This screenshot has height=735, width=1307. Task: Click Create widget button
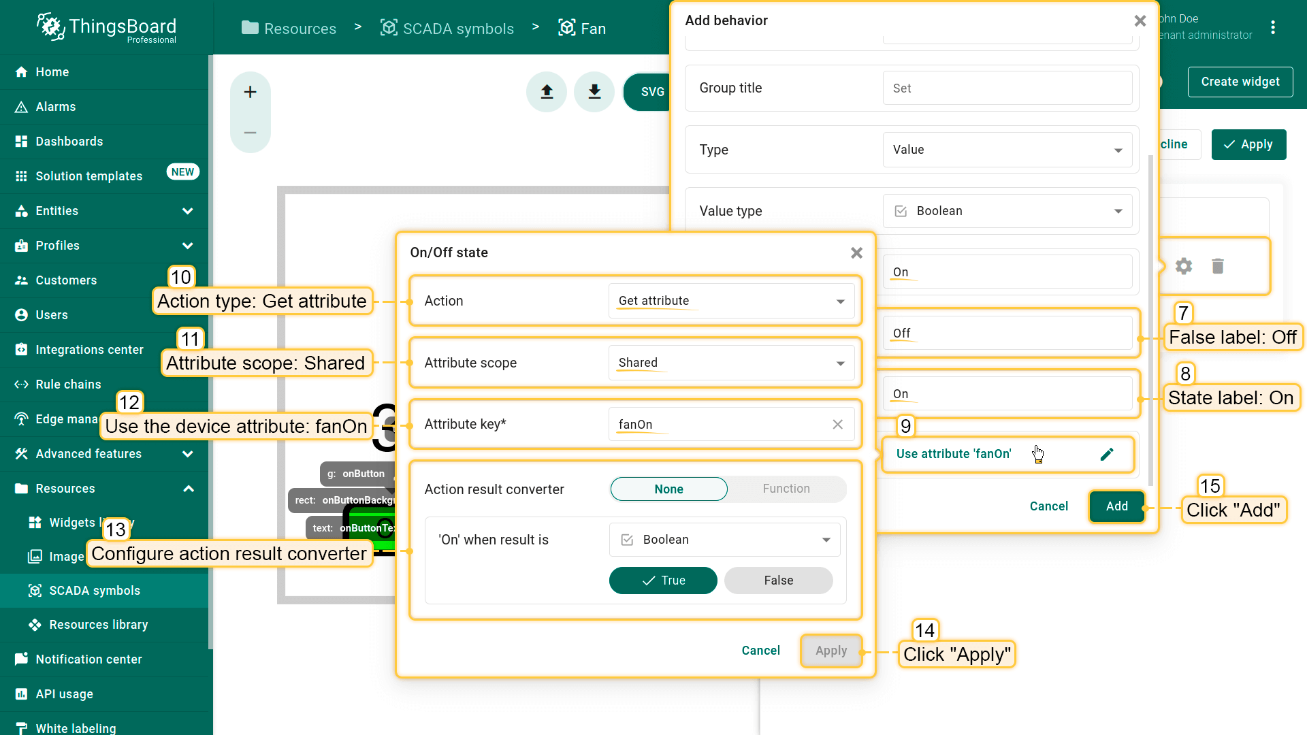tap(1240, 82)
